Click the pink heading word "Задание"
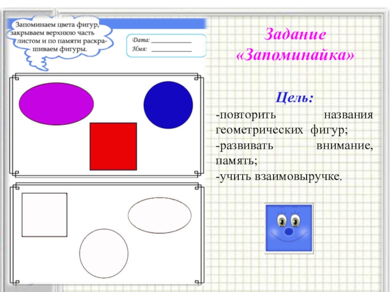Viewport: 390px width, 292px height. pyautogui.click(x=294, y=35)
